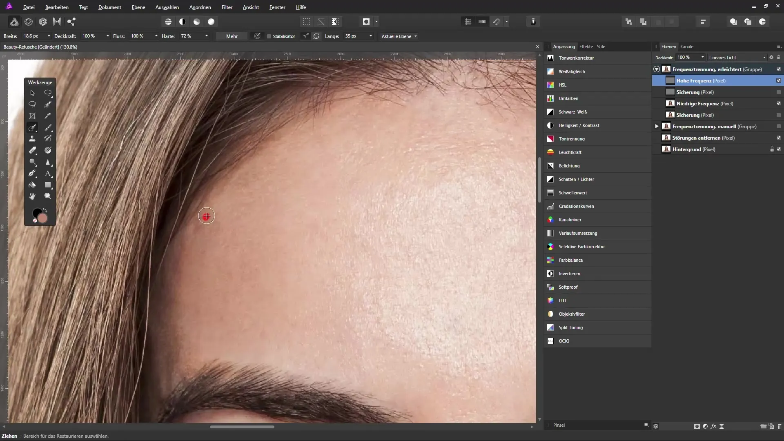Toggle visibility of Hintergrund layer
The height and width of the screenshot is (441, 784).
tap(779, 149)
